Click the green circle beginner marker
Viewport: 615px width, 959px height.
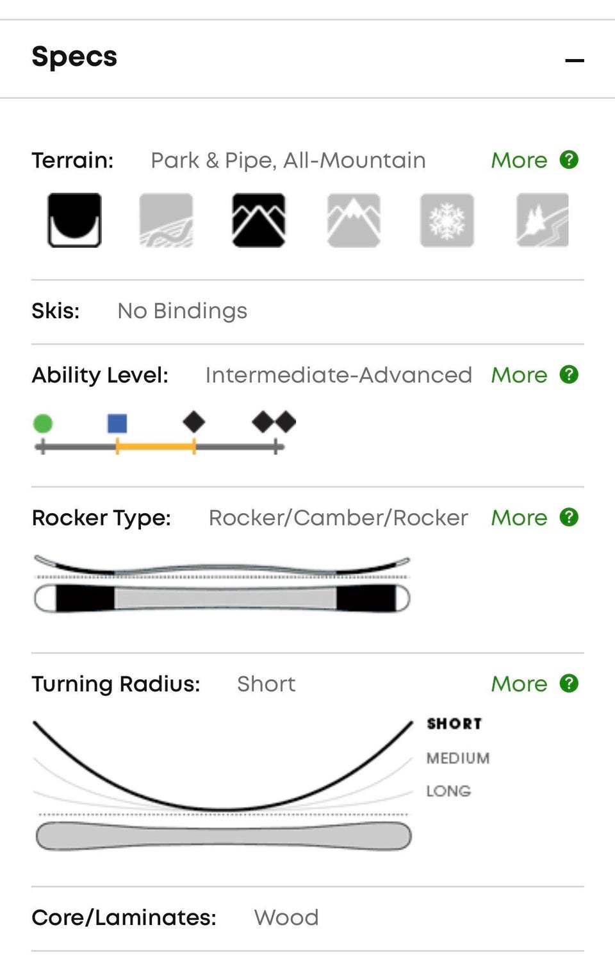coord(42,423)
